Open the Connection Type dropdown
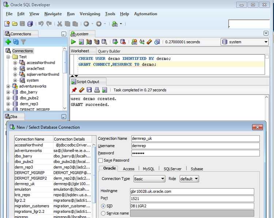The width and height of the screenshot is (274, 218). tap(149, 179)
